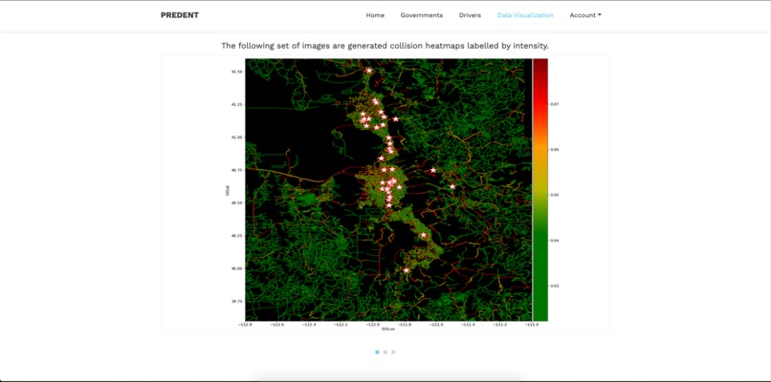Expand the Account dropdown menu

pos(585,15)
